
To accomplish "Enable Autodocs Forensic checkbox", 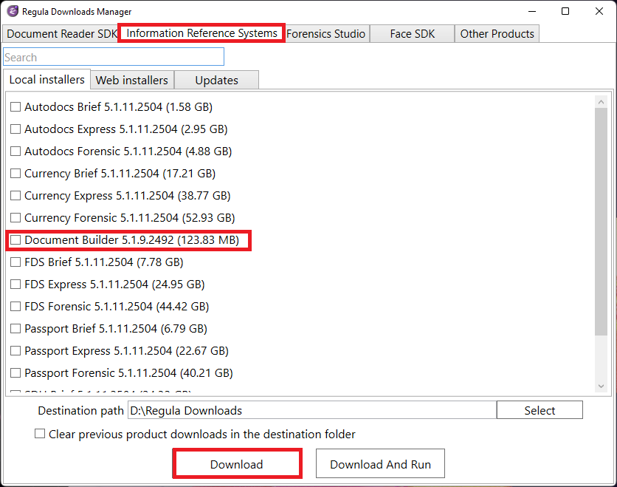I will [15, 151].
